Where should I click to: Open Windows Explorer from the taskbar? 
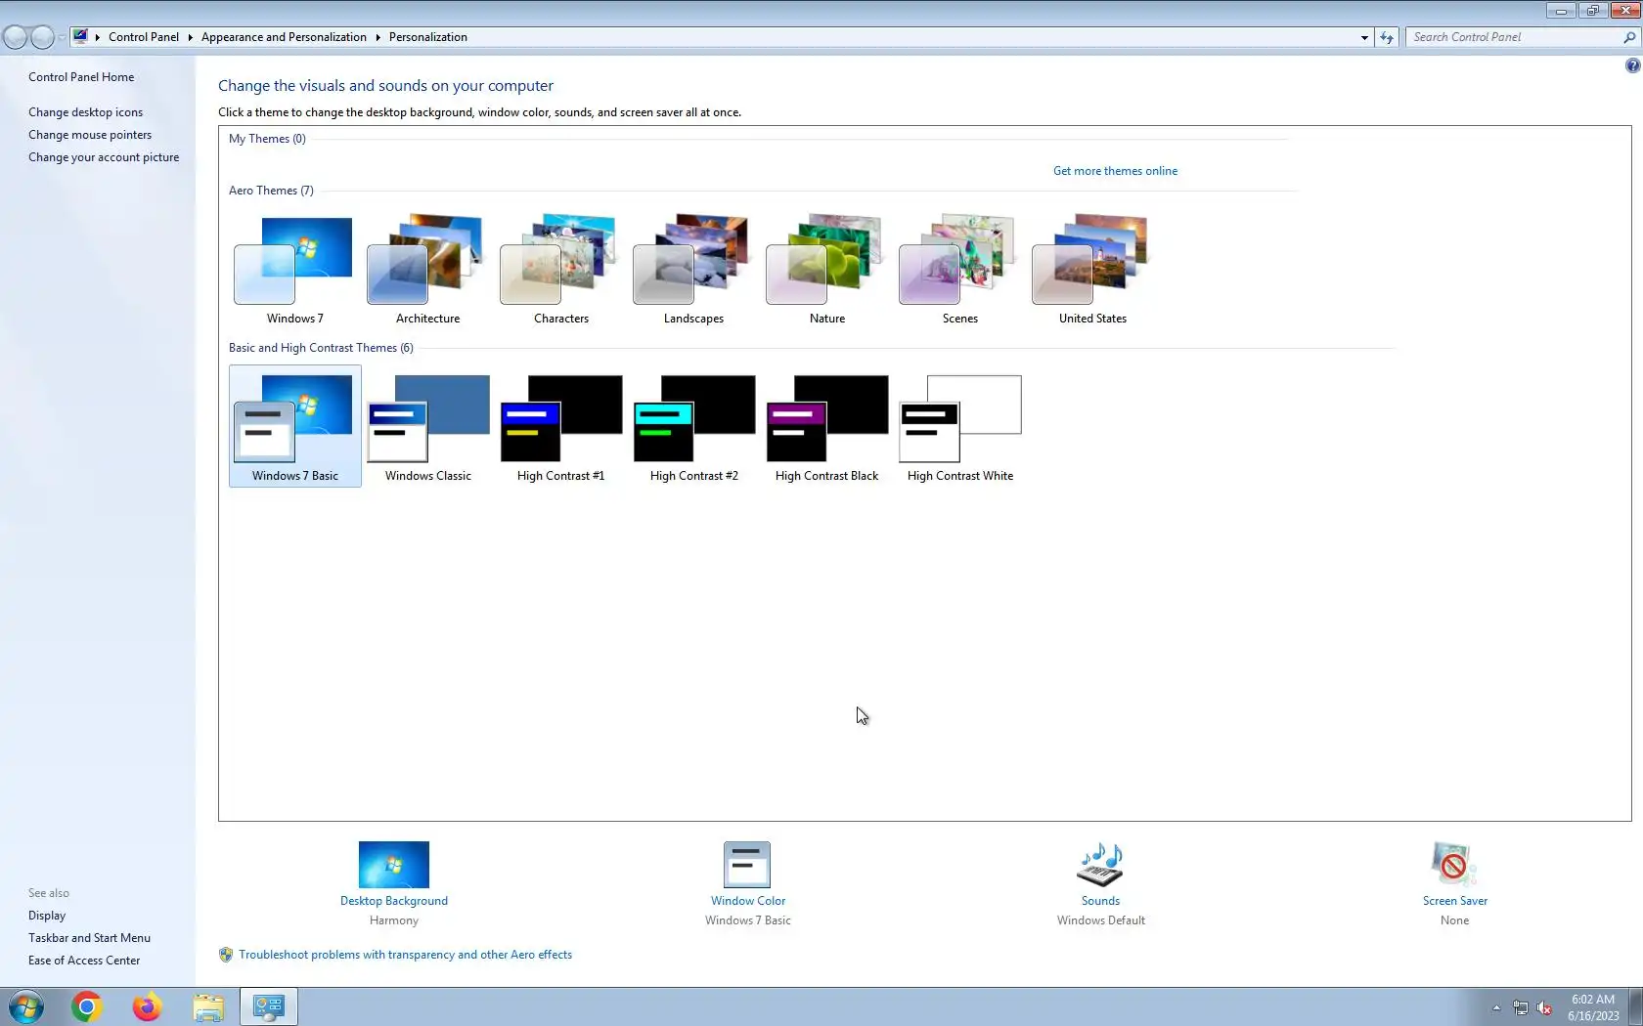pos(208,1006)
